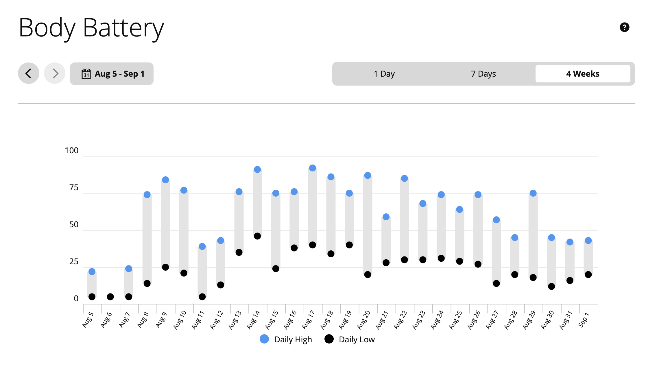Click the Daily Low legend label
Viewport: 657px width, 373px height.
point(357,339)
